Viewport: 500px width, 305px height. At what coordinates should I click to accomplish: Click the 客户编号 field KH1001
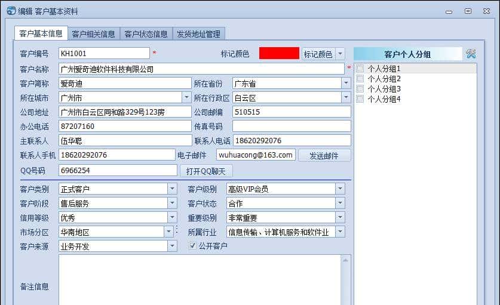pyautogui.click(x=105, y=53)
